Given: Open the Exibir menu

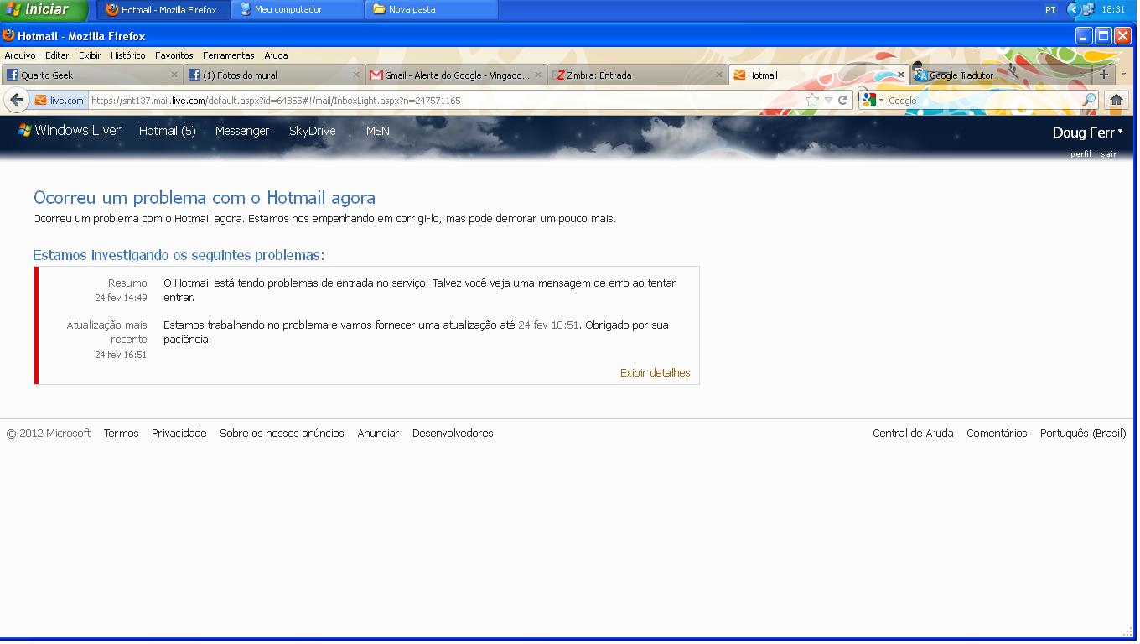Looking at the screenshot, I should click(x=90, y=55).
